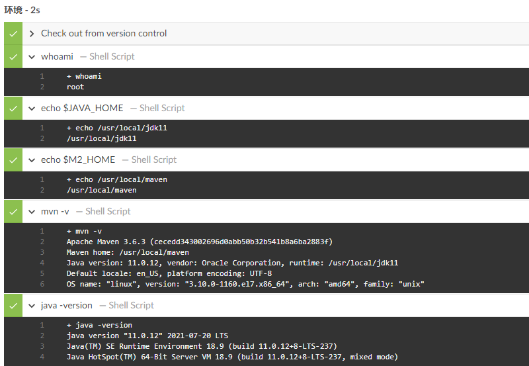Viewport: 529px width, 366px height.
Task: Collapse the echo $M2_HOME step
Action: coord(32,160)
